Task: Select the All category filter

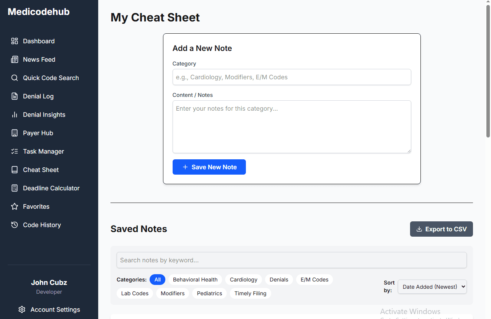Action: pos(158,280)
